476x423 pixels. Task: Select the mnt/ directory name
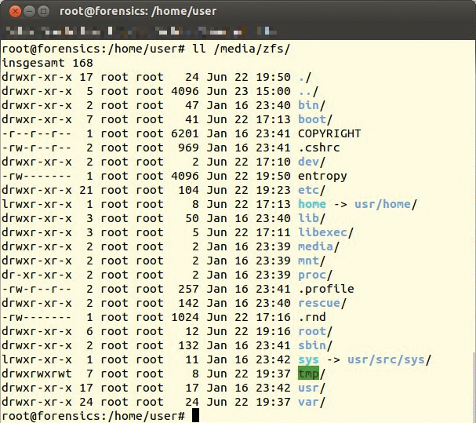[311, 261]
